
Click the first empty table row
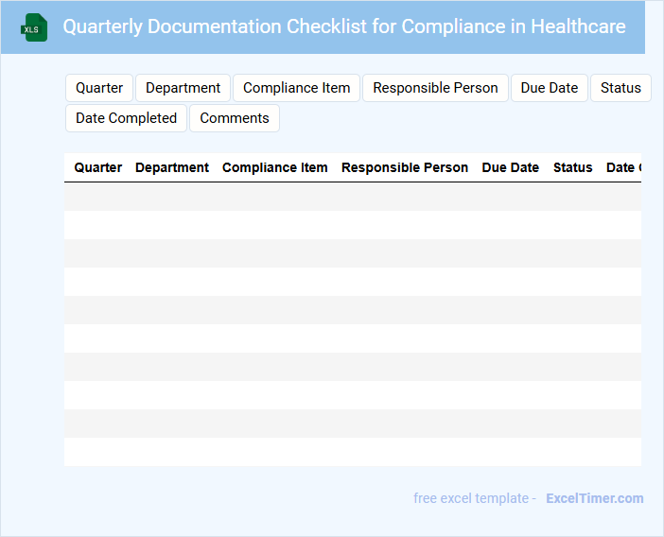click(353, 197)
